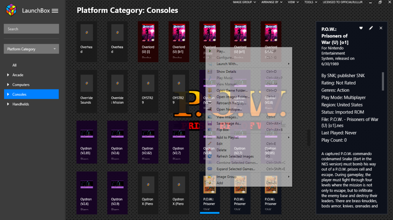Image resolution: width=393 pixels, height=220 pixels.
Task: Click the Save Image As floppy icon
Action: (x=210, y=123)
